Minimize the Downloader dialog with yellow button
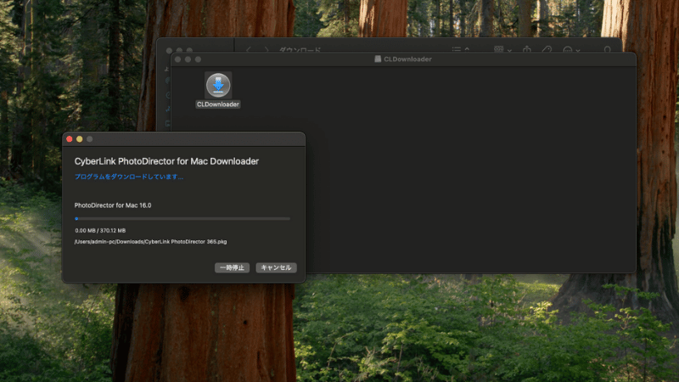The width and height of the screenshot is (679, 382). 79,139
